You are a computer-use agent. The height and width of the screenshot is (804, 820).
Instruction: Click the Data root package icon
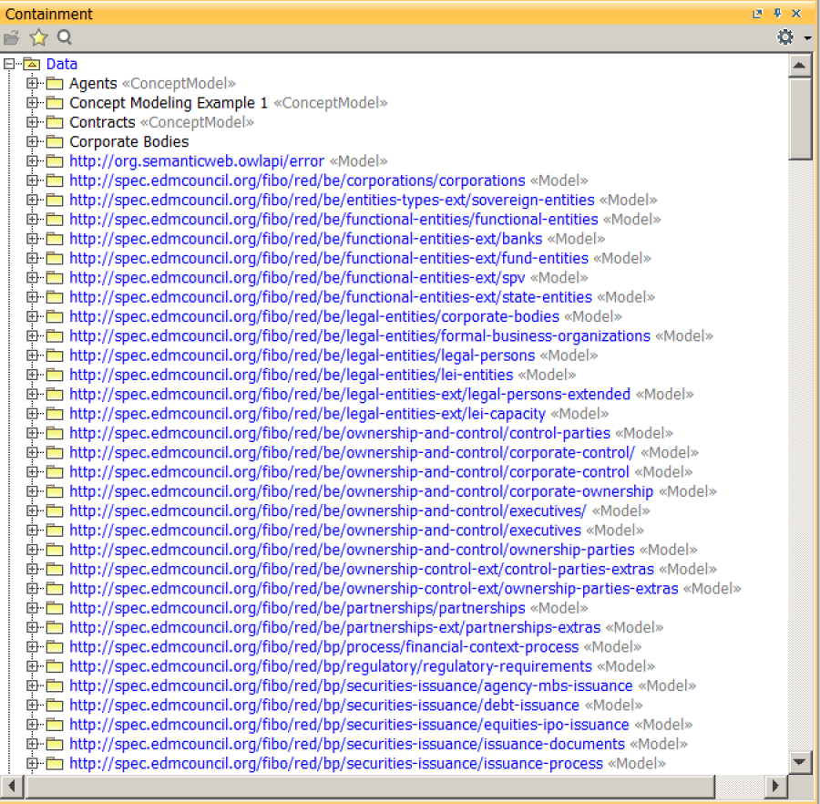point(32,64)
